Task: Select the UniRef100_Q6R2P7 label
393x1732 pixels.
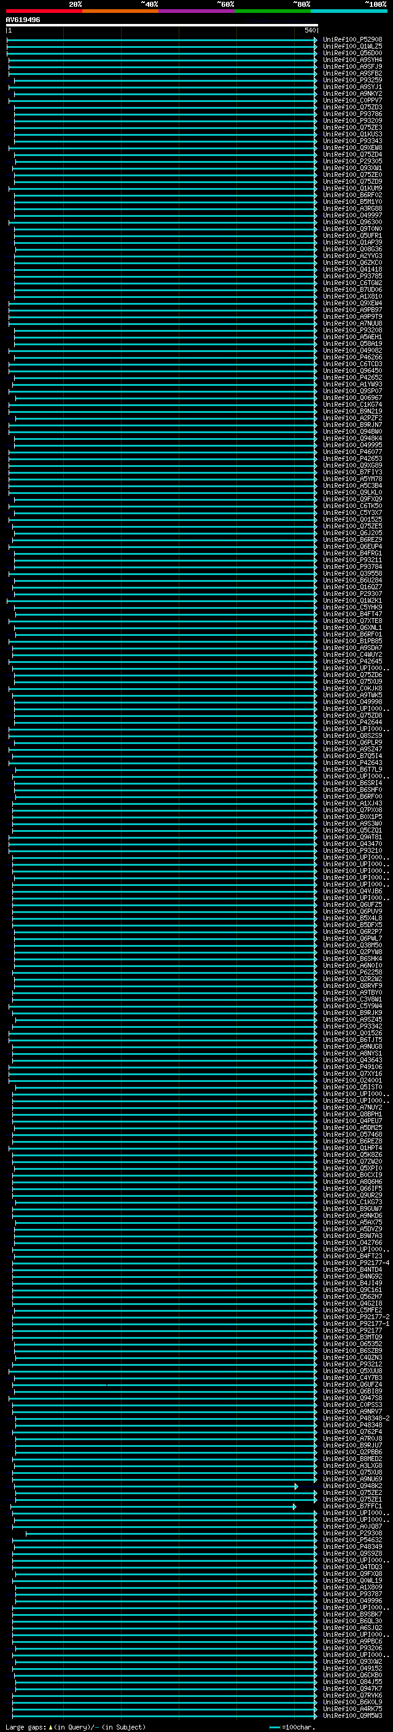Action: [x=352, y=932]
